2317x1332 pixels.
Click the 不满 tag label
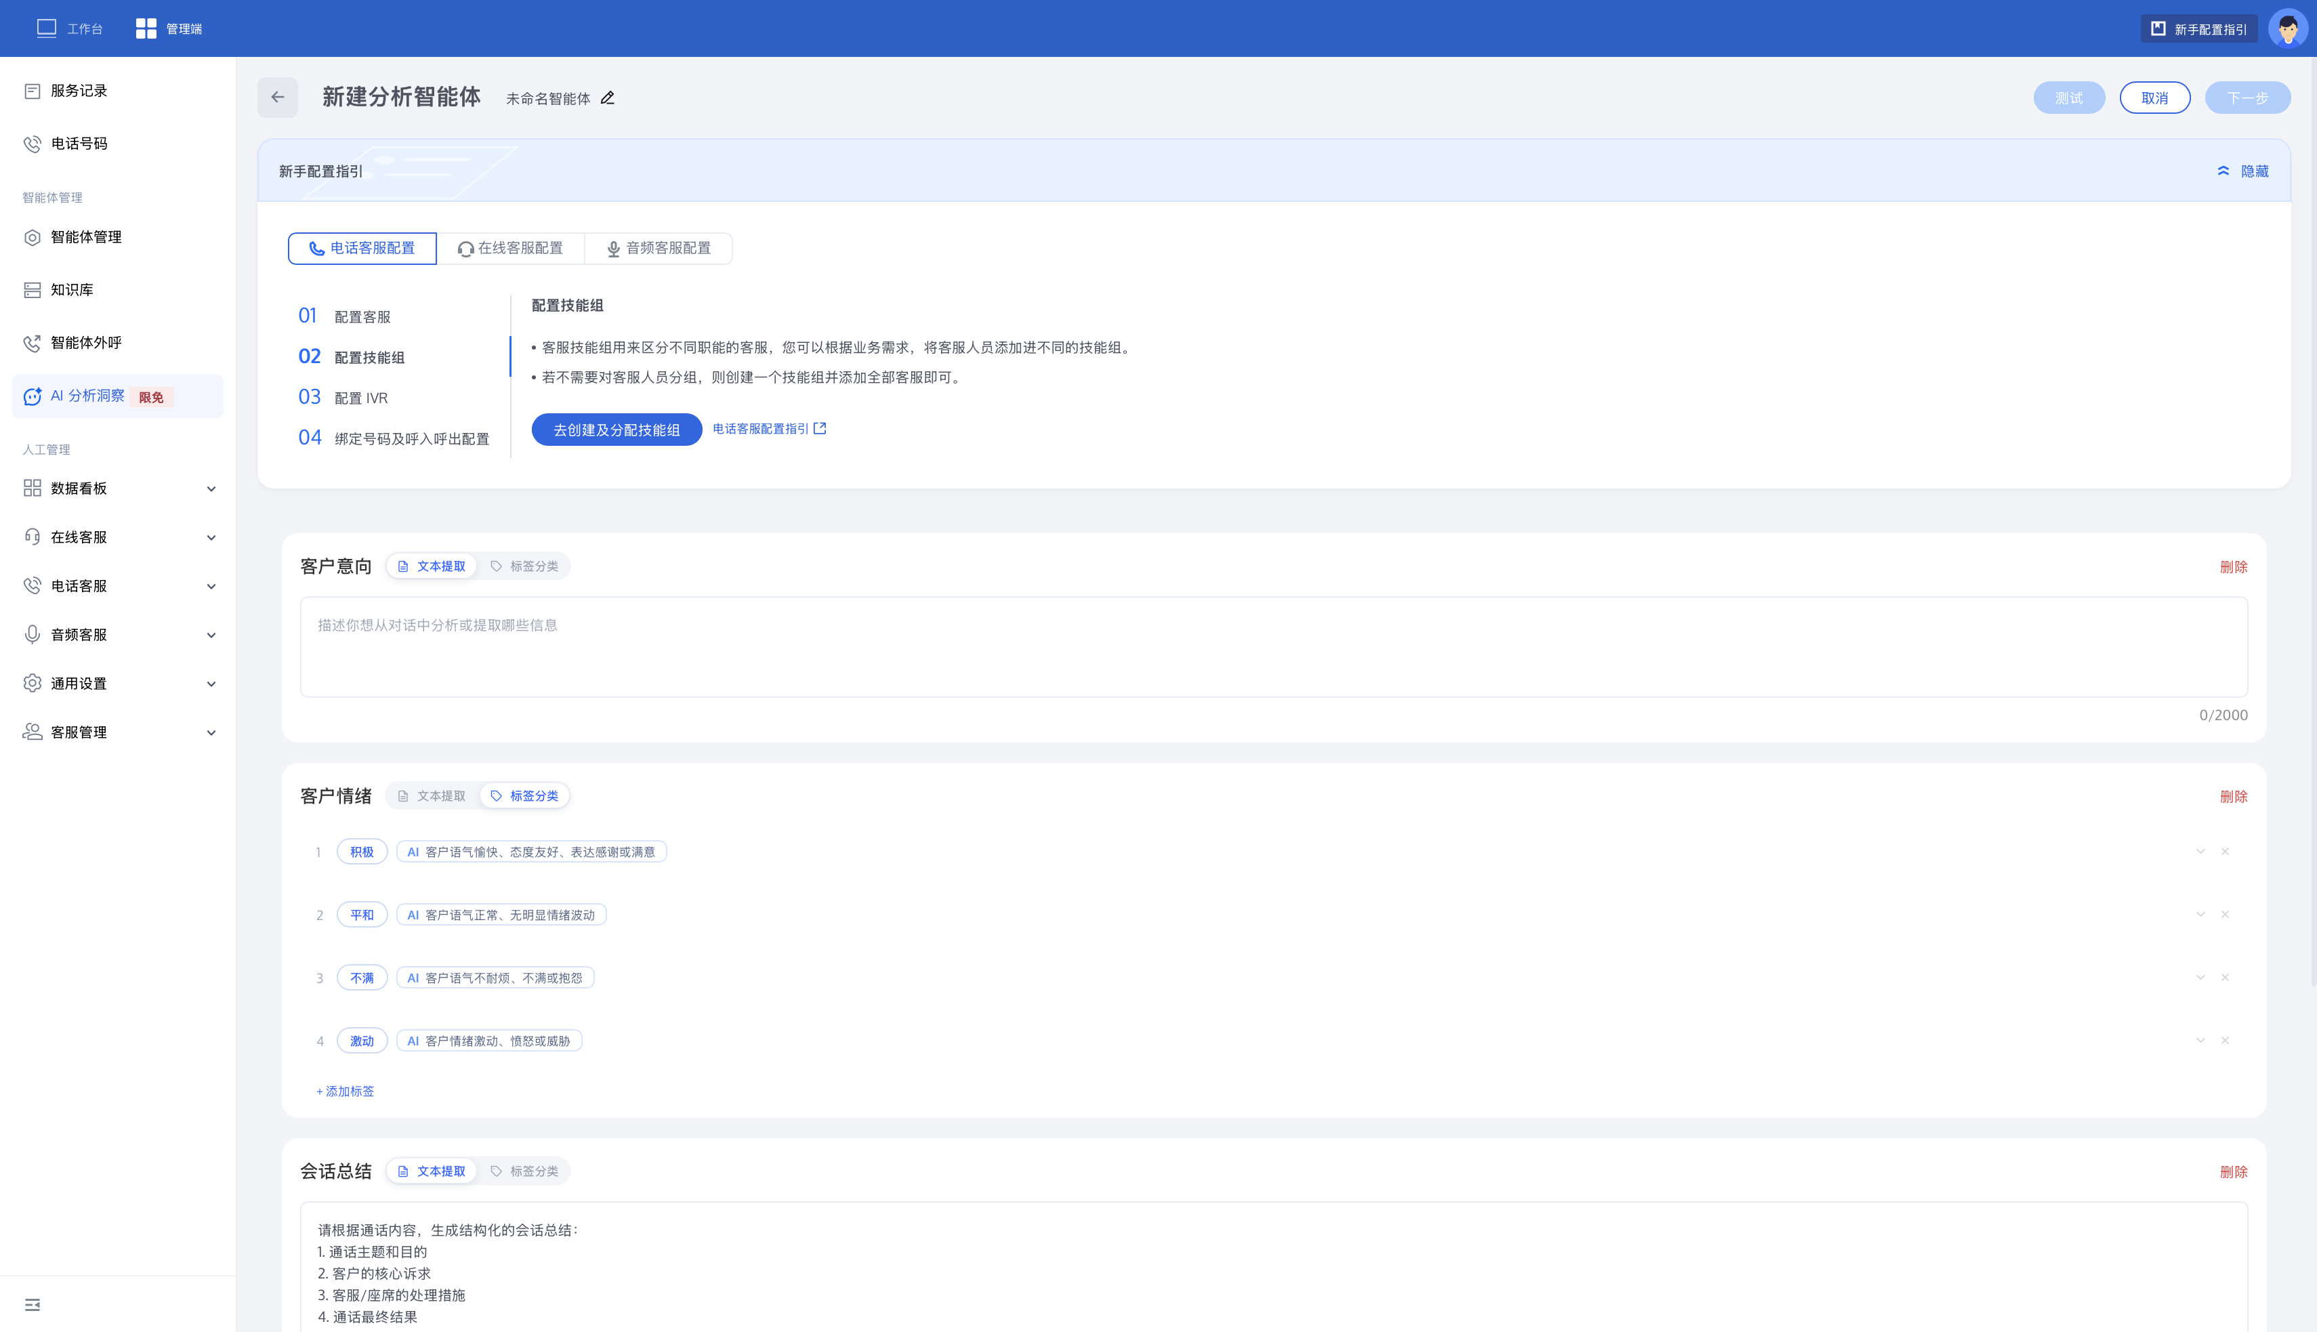(x=362, y=978)
